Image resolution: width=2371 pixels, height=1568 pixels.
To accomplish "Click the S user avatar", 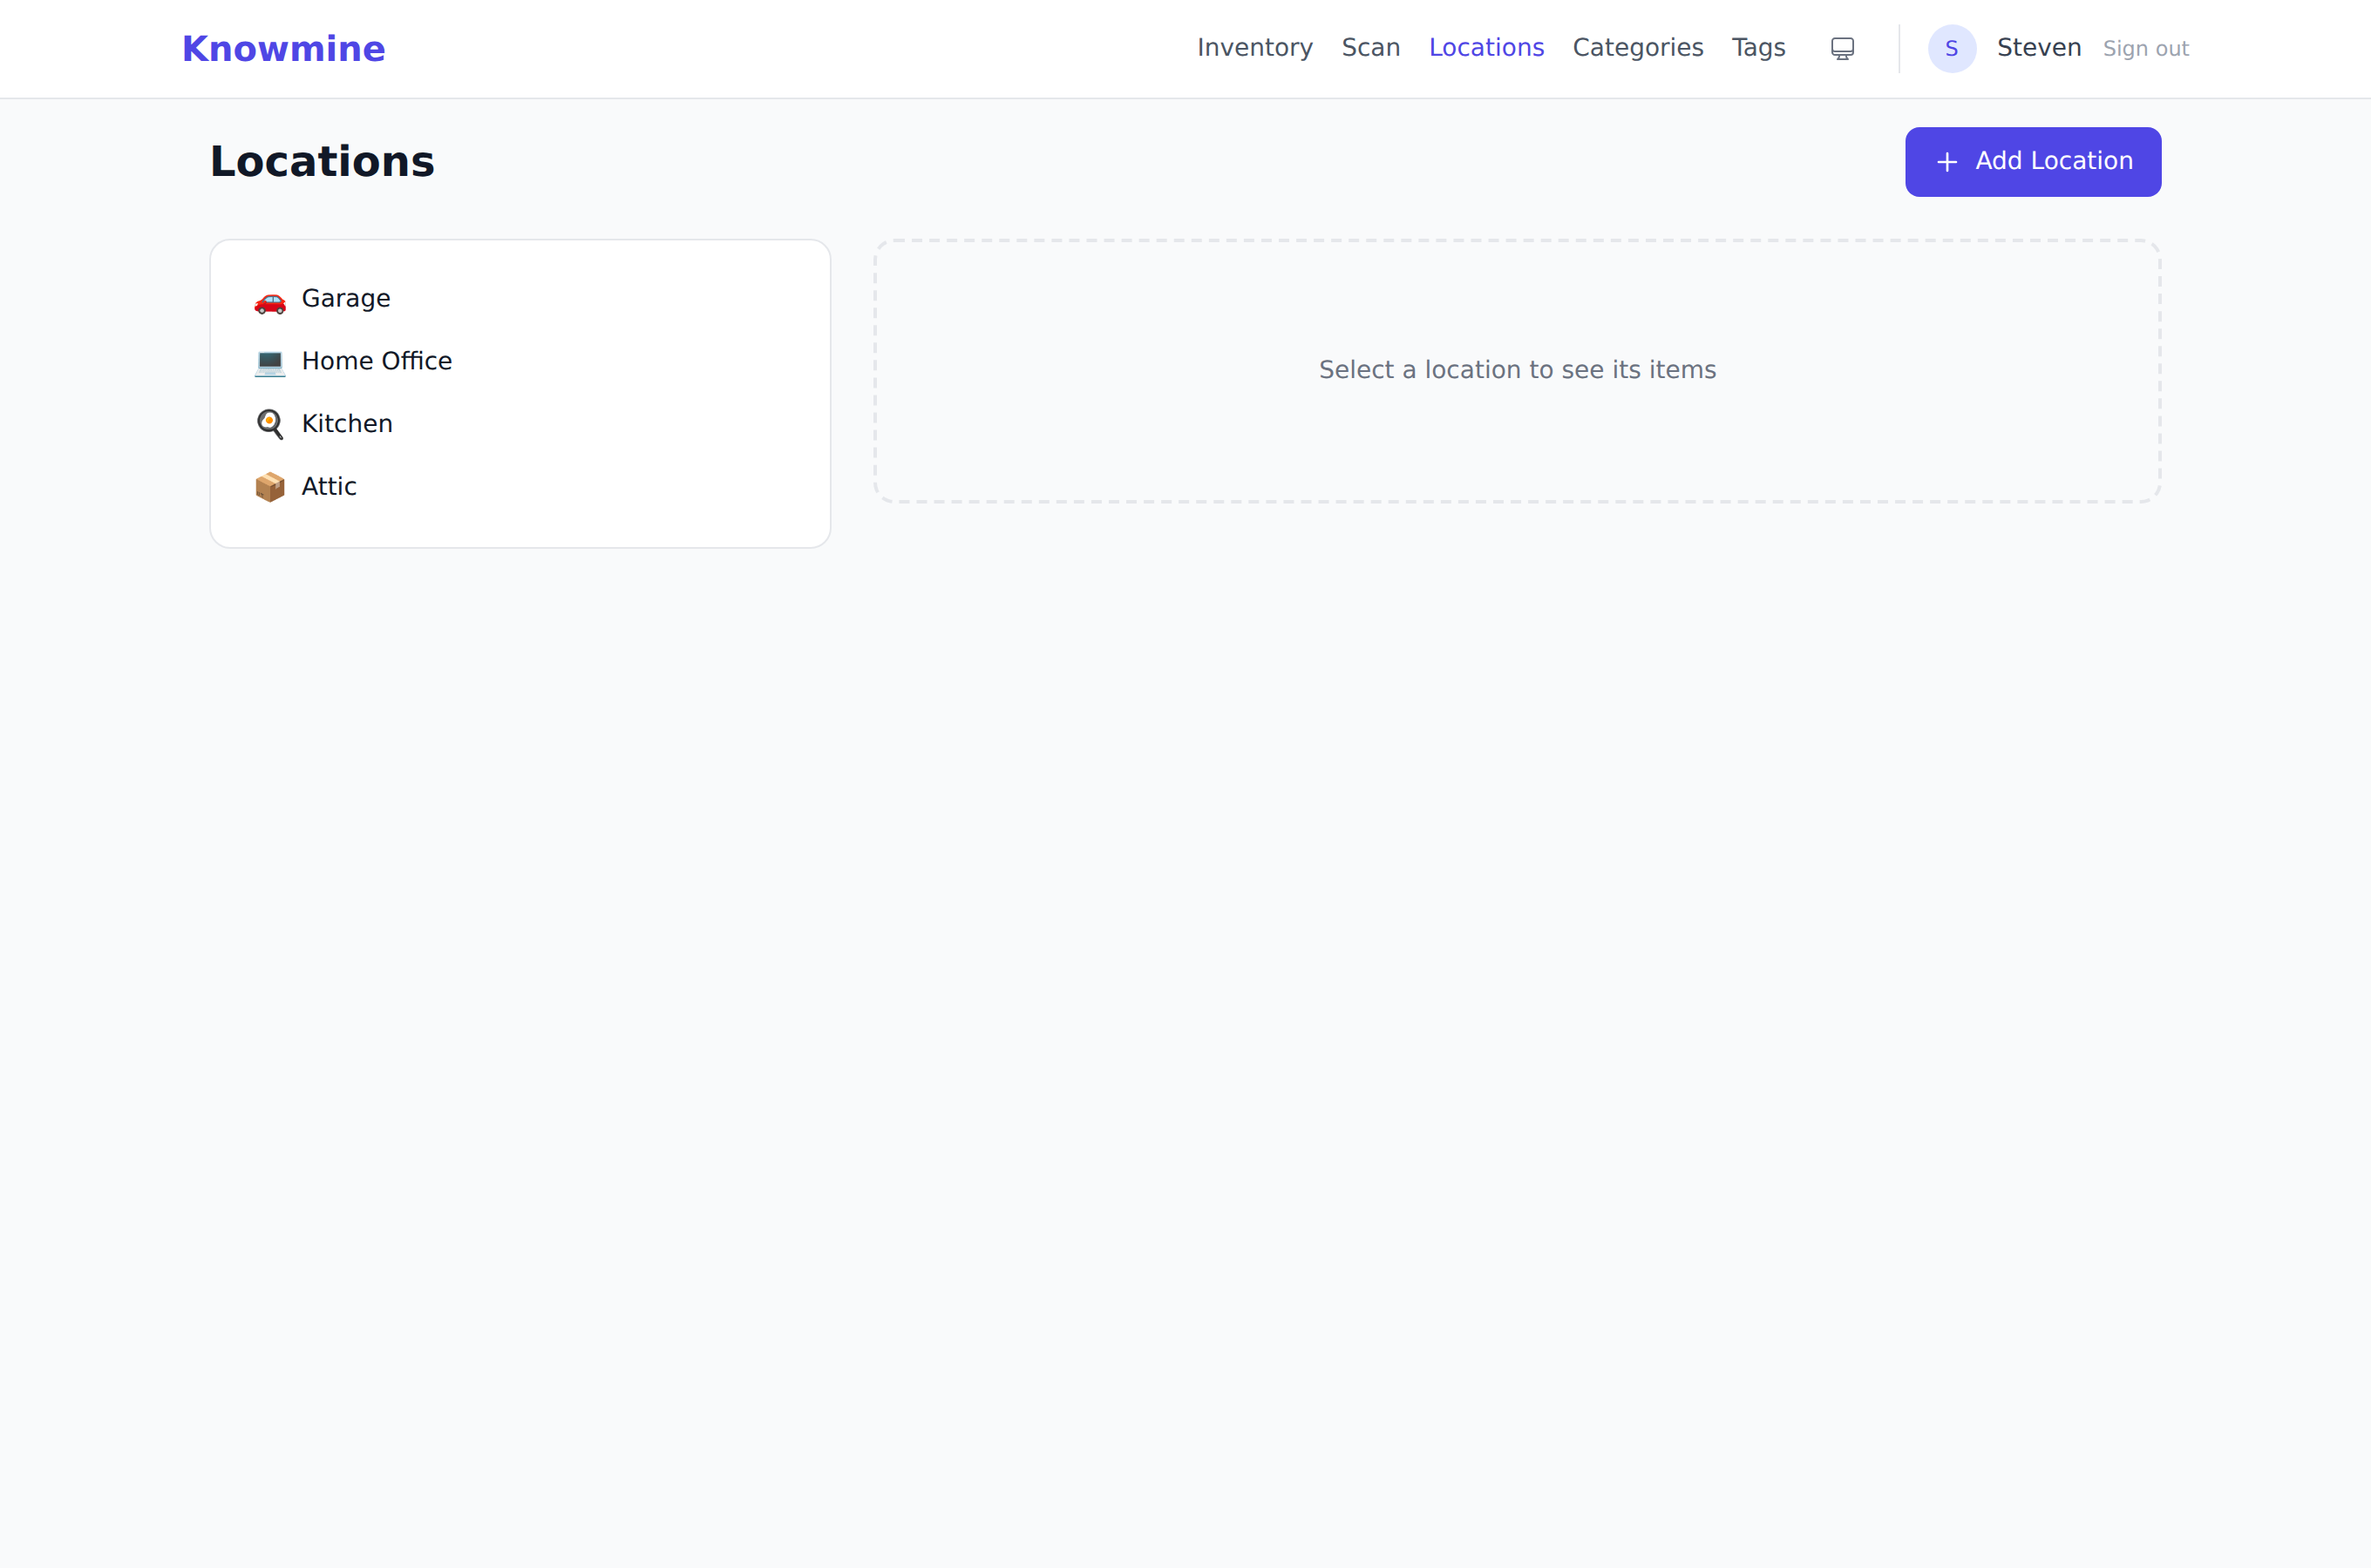I will [1951, 49].
